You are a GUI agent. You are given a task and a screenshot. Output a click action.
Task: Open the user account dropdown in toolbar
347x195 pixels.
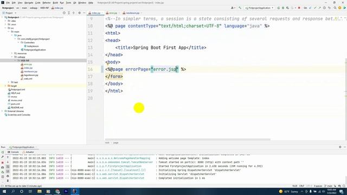[x=233, y=8]
